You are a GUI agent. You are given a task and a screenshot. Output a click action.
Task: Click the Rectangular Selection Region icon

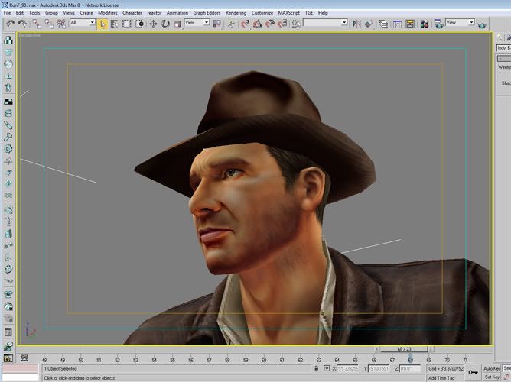[126, 24]
